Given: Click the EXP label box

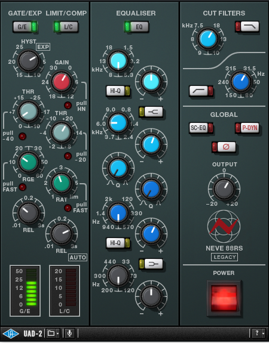Looking at the screenshot, I should click(x=43, y=47).
